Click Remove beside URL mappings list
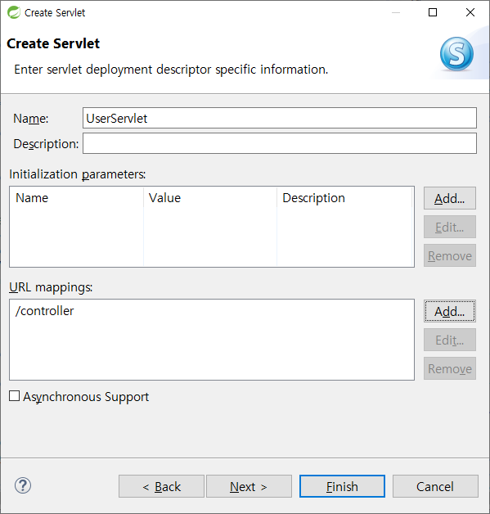 click(450, 368)
